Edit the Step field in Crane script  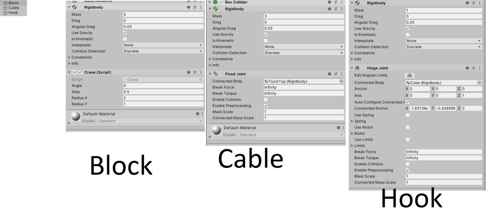(163, 92)
